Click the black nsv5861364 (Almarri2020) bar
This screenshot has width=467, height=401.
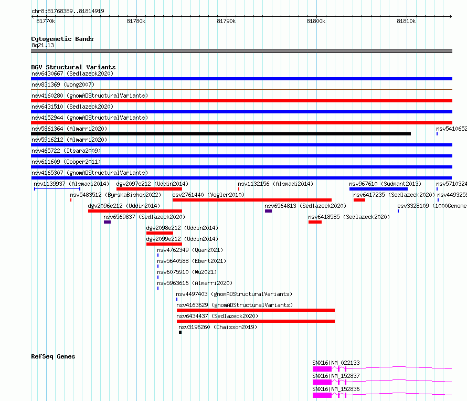tap(221, 134)
